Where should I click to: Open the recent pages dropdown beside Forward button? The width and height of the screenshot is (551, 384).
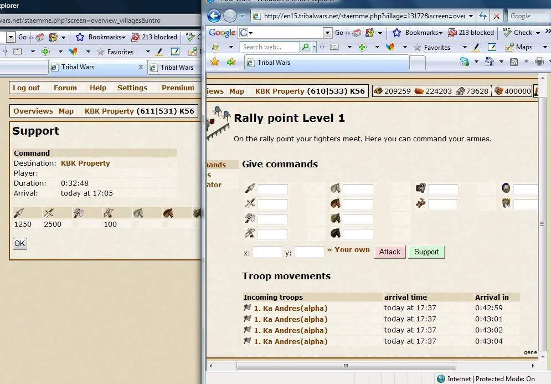pyautogui.click(x=242, y=16)
